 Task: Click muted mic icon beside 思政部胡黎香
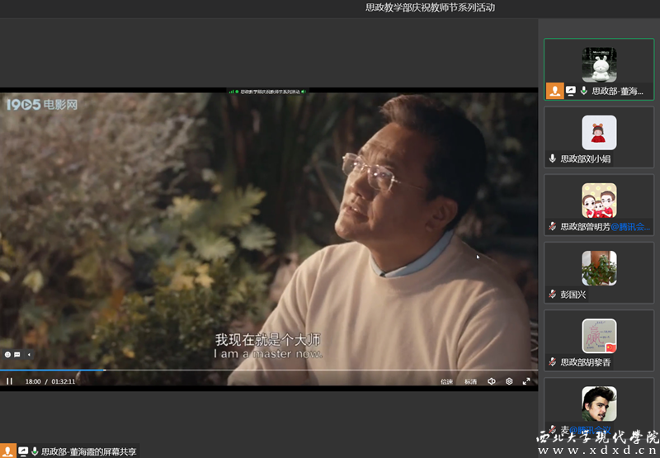553,362
